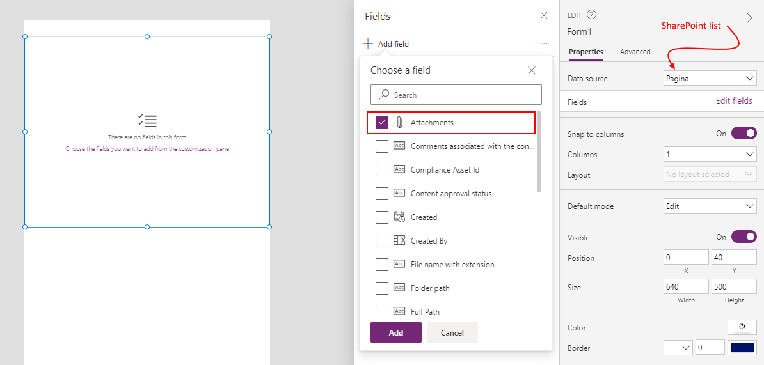
Task: Open the help icon next to EDIT
Action: point(591,15)
